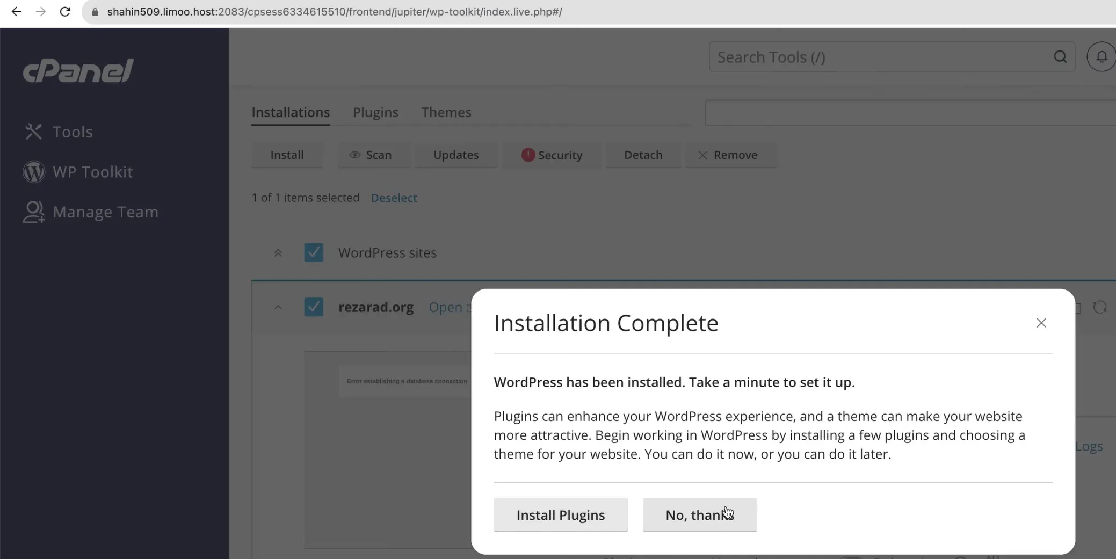The image size is (1116, 559).
Task: Click the Deselect link
Action: [394, 198]
